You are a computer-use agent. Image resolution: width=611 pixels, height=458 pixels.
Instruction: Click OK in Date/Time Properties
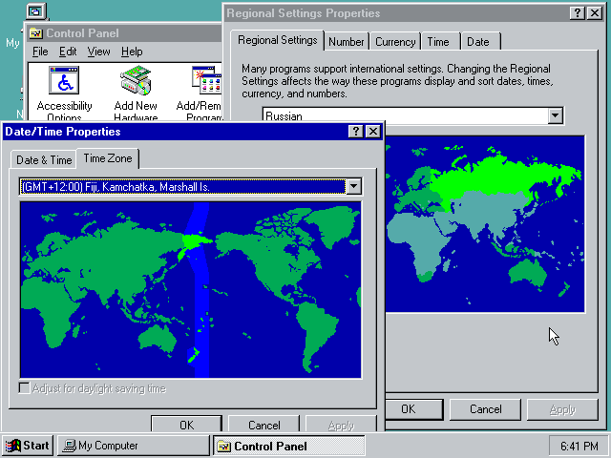[187, 424]
